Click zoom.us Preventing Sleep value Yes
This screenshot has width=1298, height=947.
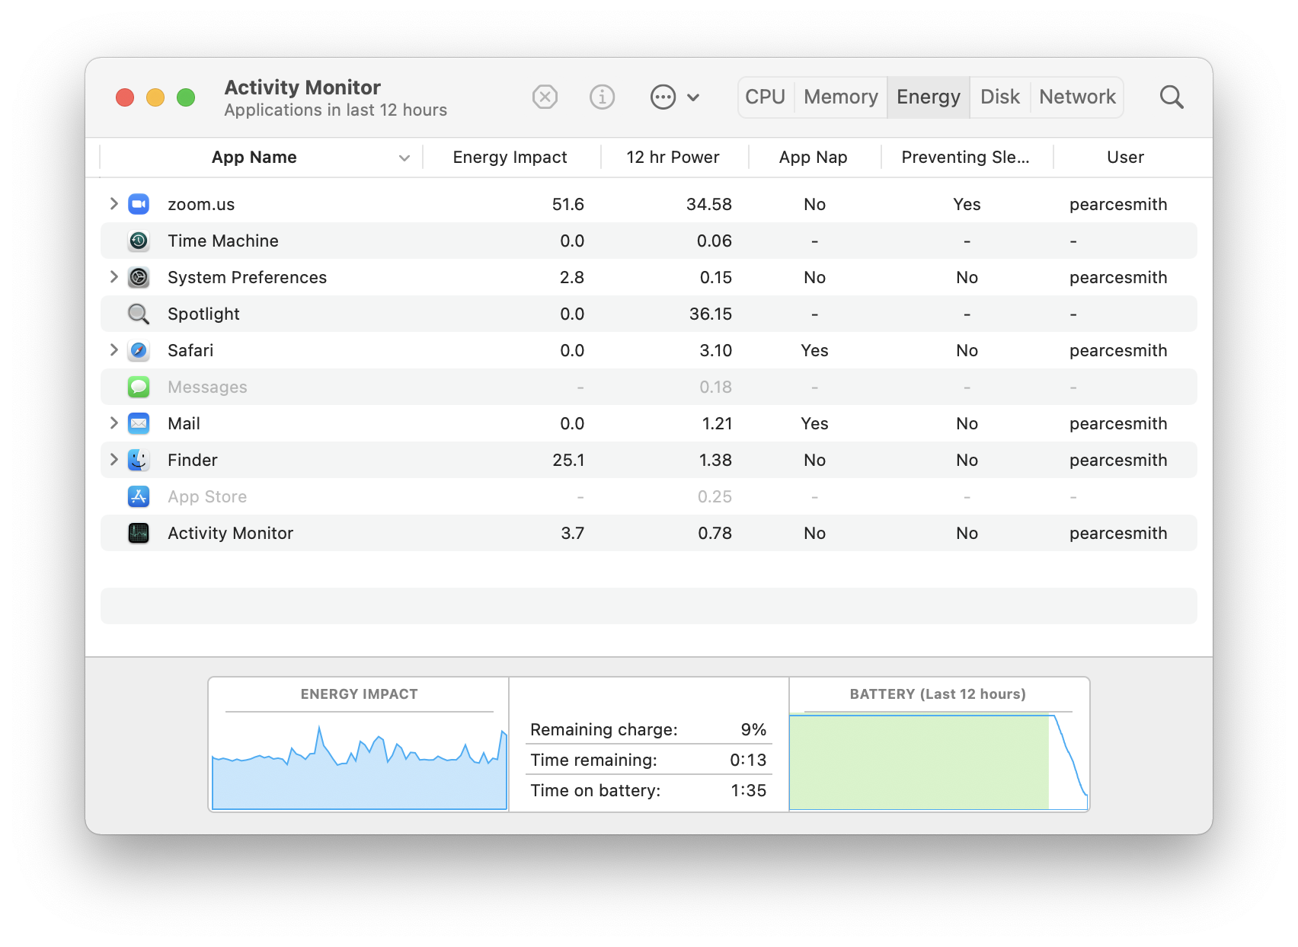[967, 204]
